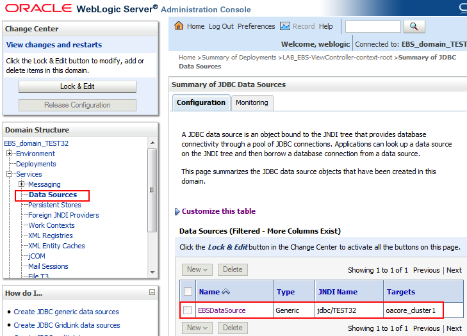
Task: Open the Help link
Action: coord(326,26)
